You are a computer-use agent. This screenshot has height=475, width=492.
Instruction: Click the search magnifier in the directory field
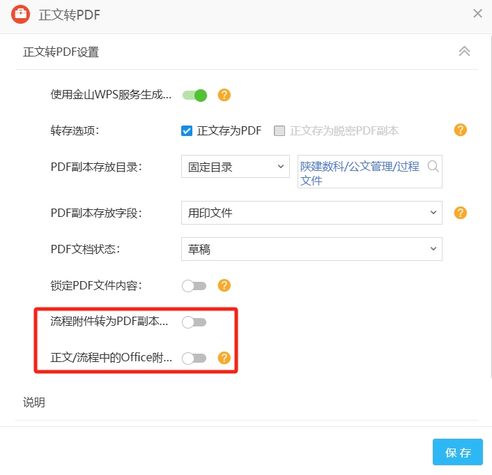coord(433,166)
